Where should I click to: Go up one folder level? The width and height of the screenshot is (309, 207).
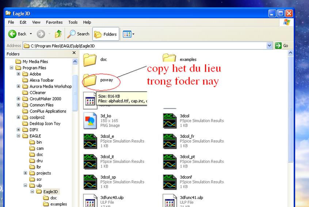click(x=58, y=34)
